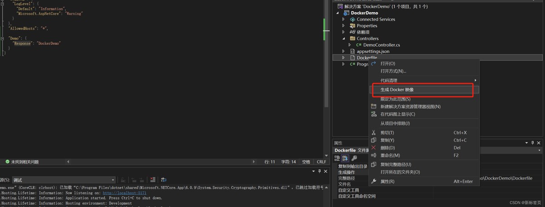
Task: Pin the Output panel
Action: [319, 172]
